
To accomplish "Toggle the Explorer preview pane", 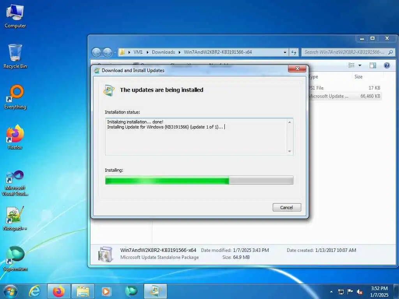I will click(373, 65).
